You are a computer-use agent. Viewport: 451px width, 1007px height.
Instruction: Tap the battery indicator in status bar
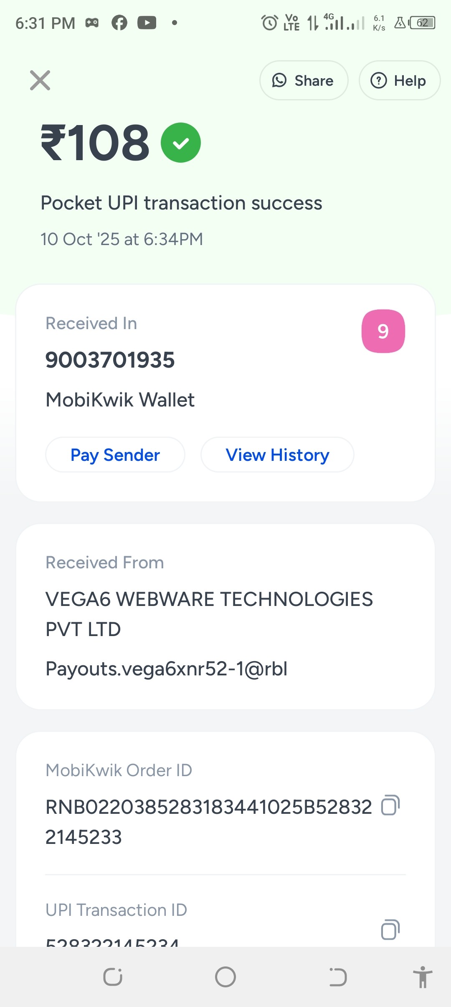click(423, 23)
